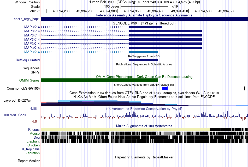The width and height of the screenshot is (248, 167).
Task: Click the Window Position label
Action: pyautogui.click(x=27, y=2)
